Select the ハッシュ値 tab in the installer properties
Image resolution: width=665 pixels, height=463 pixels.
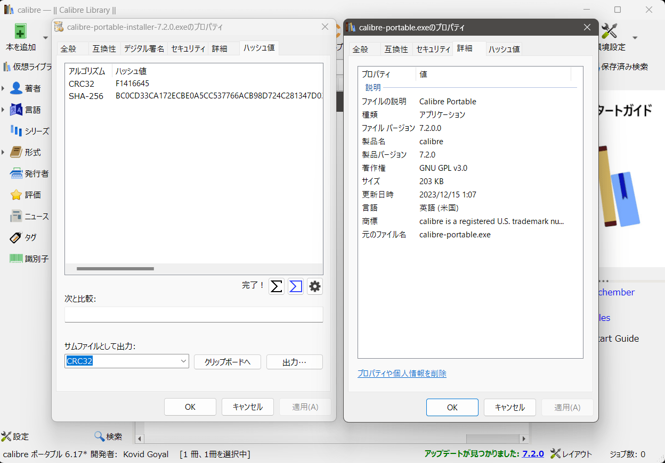point(259,48)
